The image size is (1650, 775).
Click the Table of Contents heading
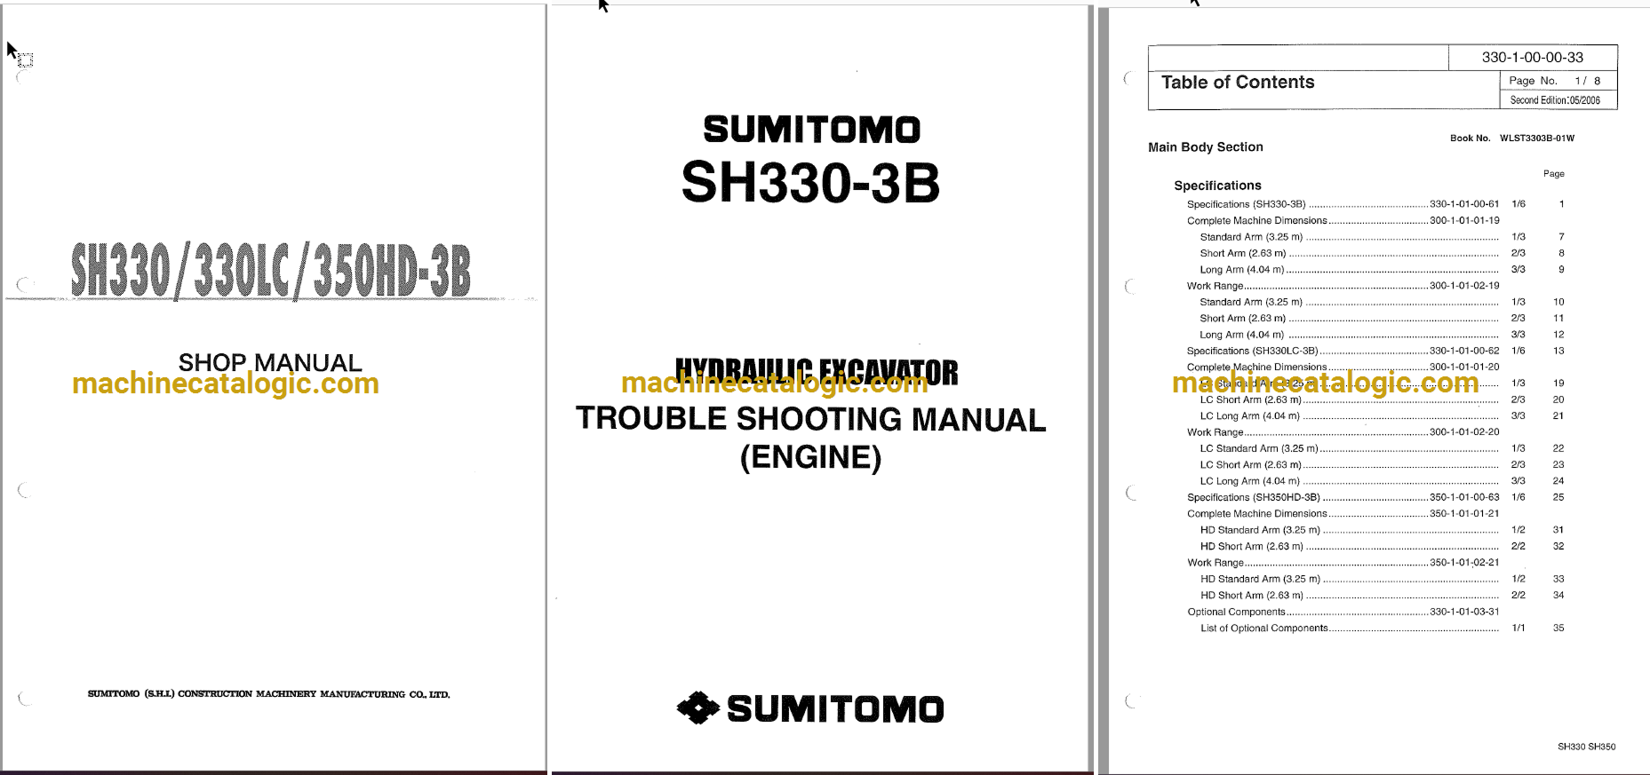coord(1238,83)
